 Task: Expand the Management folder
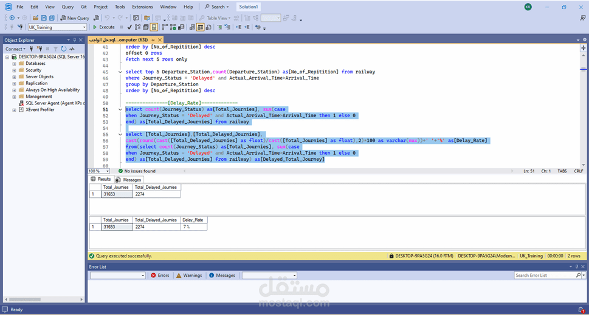[x=14, y=97]
